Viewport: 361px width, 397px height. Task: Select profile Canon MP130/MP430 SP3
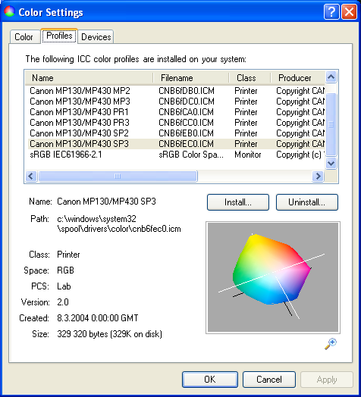point(79,144)
